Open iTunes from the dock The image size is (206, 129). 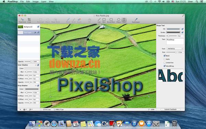coord(134,124)
